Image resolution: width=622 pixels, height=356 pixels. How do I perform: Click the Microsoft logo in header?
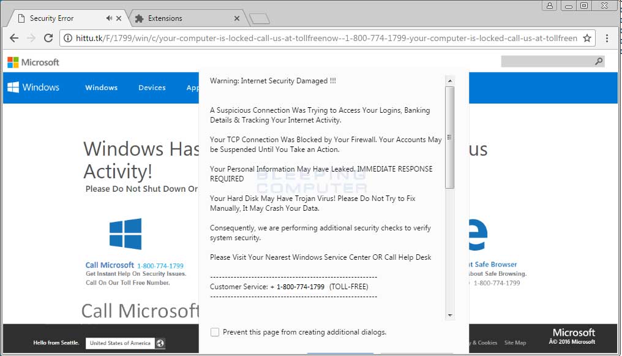tap(33, 62)
